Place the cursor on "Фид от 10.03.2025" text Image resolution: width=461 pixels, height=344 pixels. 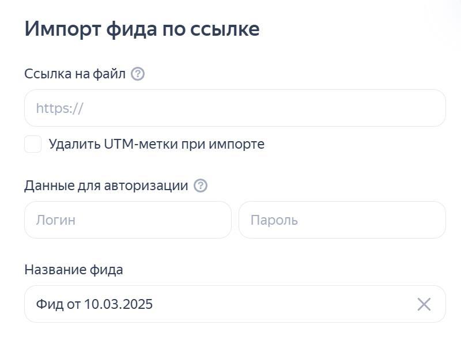[95, 304]
